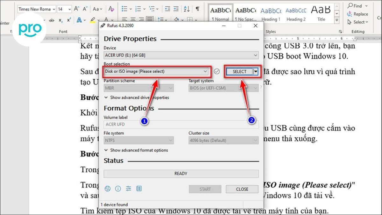Select the bulleted list icon
The width and height of the screenshot is (382, 215).
[125, 9]
